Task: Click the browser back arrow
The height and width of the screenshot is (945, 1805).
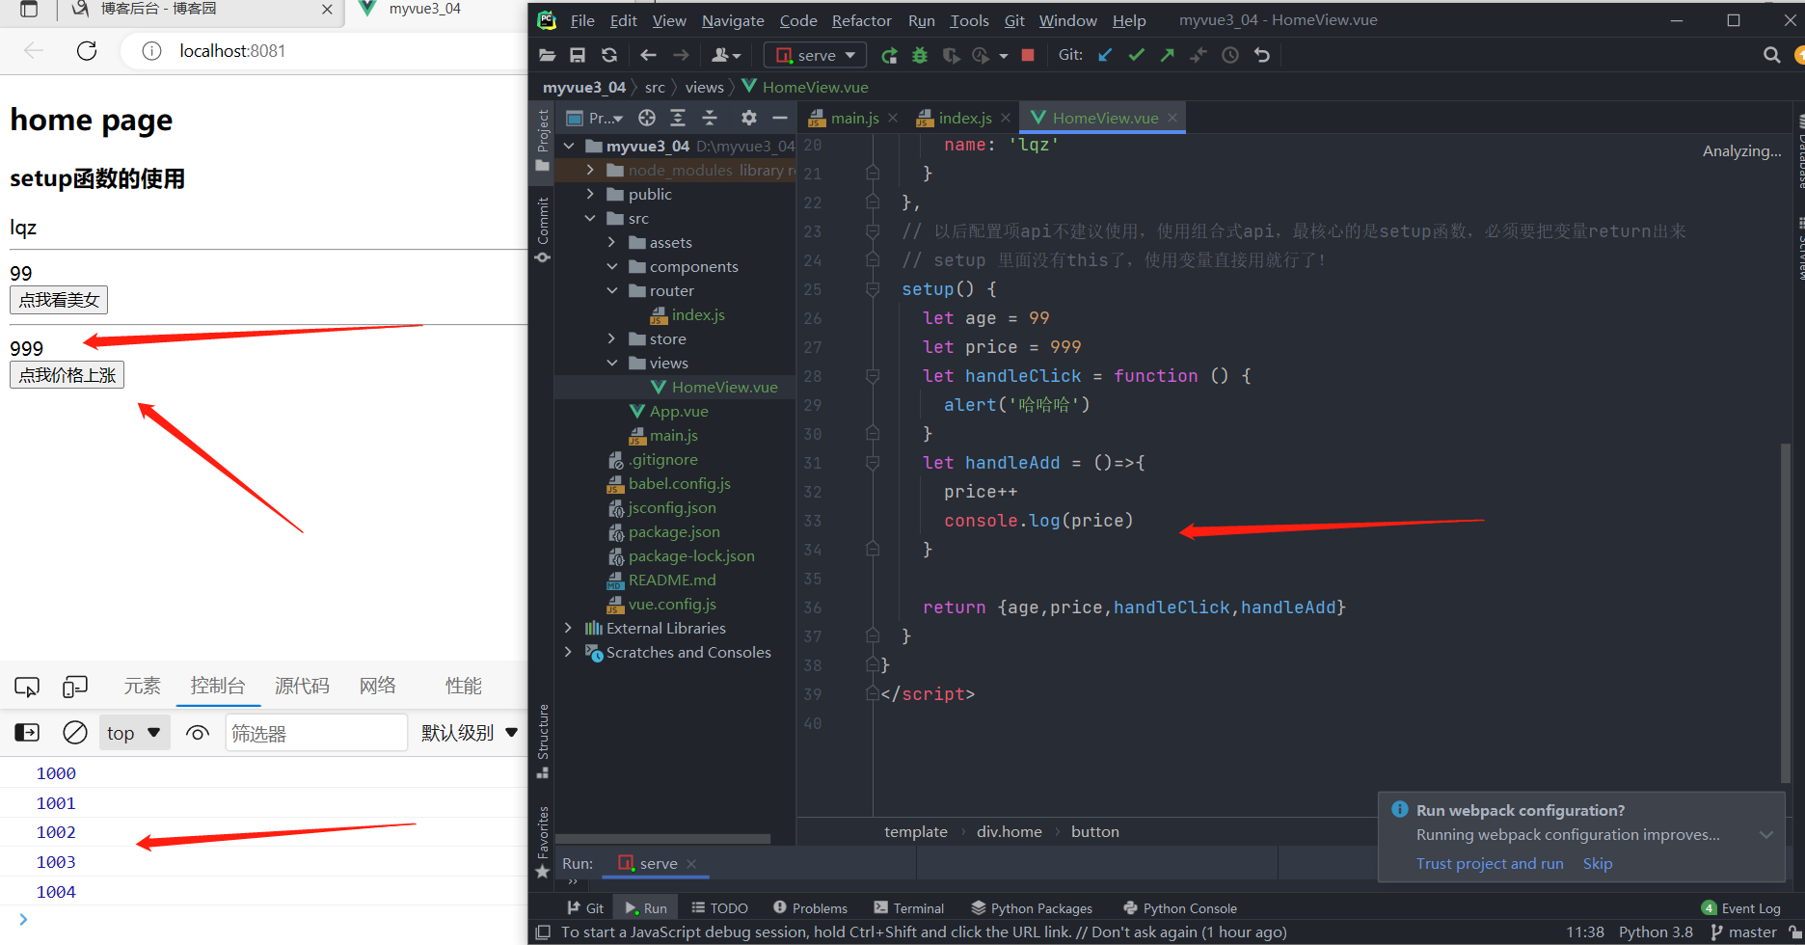Action: pos(34,51)
